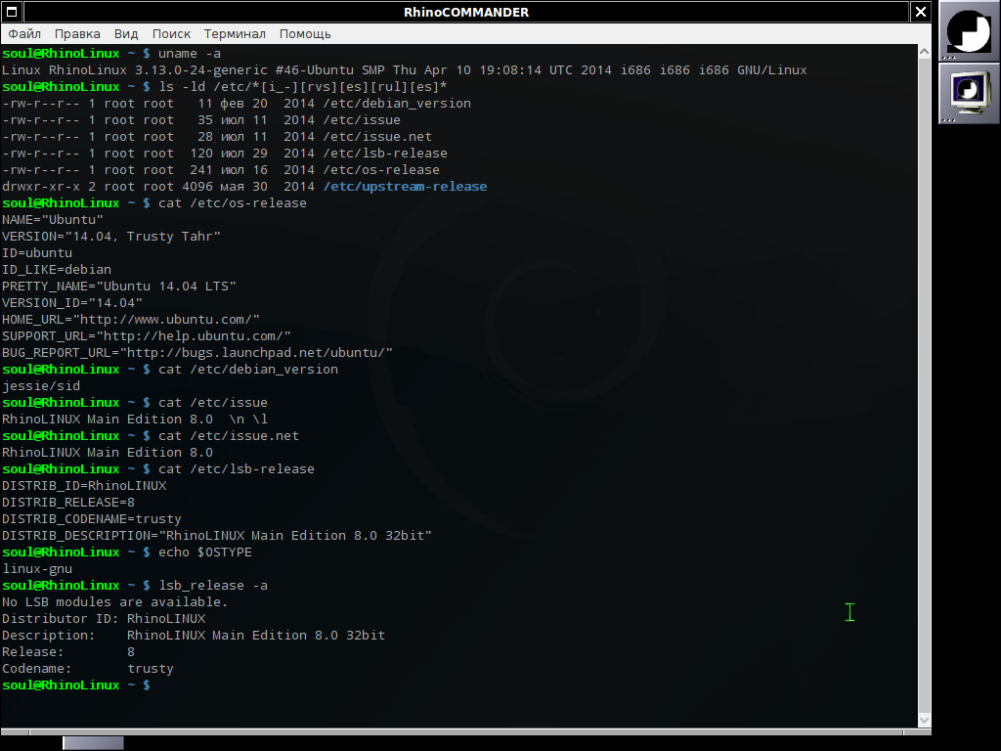This screenshot has height=751, width=1001.
Task: Click the vertical scrollbar track
Action: 924,385
